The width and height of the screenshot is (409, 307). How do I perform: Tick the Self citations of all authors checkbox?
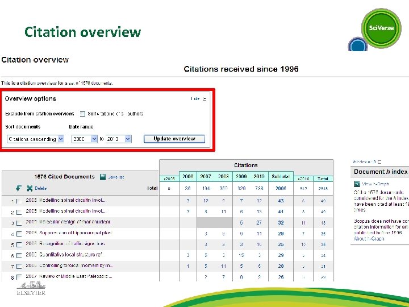point(82,114)
